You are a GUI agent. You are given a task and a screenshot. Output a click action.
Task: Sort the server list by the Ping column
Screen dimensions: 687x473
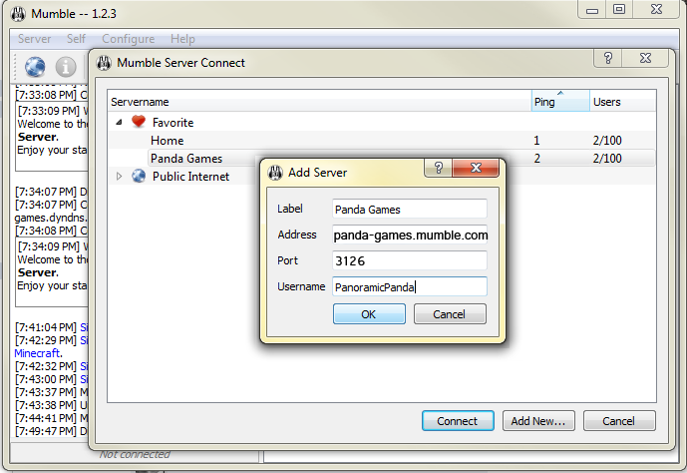click(560, 101)
